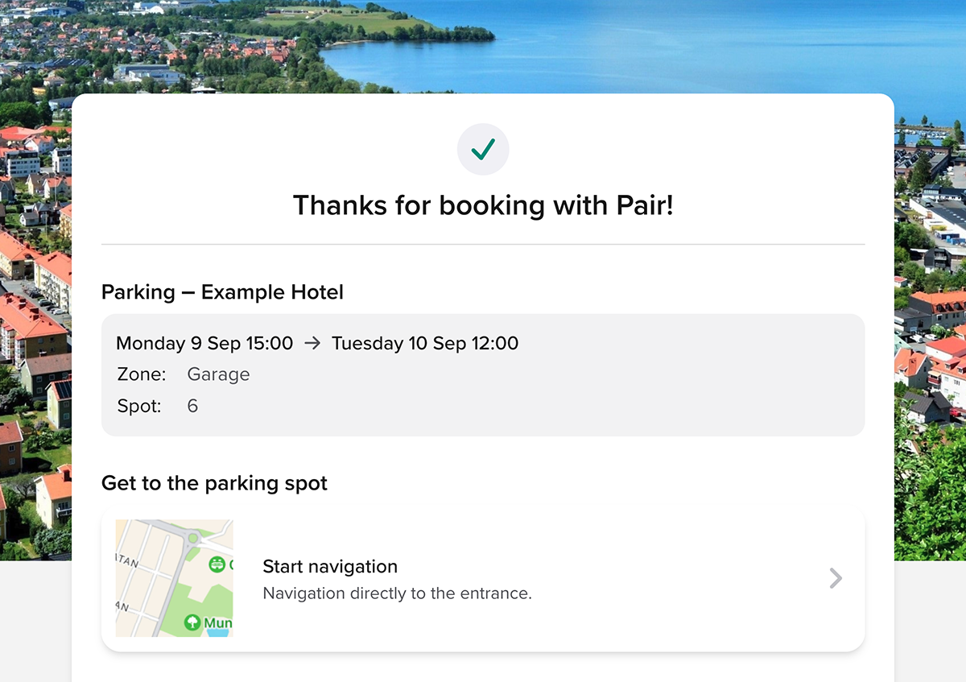Click the green checkmark confirmation icon
Image resolution: width=966 pixels, height=682 pixels.
point(483,149)
